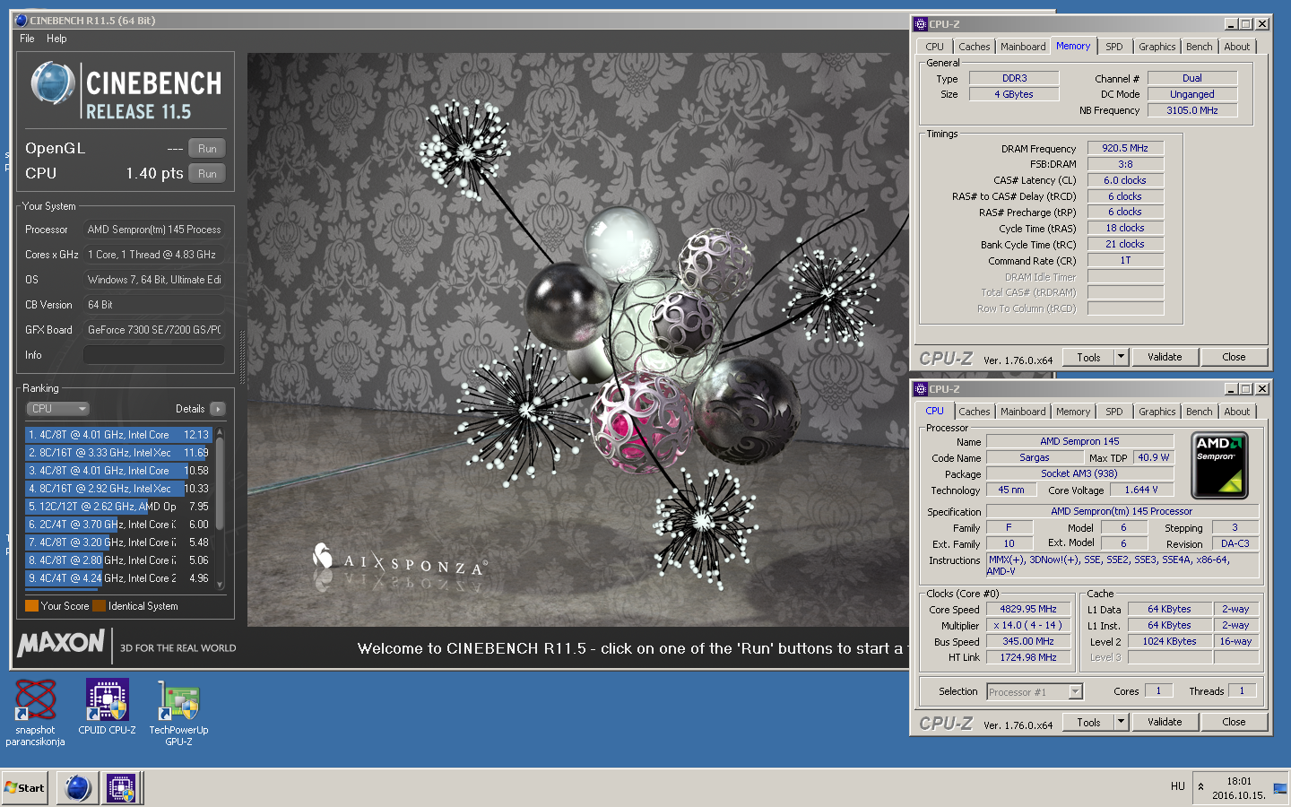Click the Info input field

coord(154,355)
